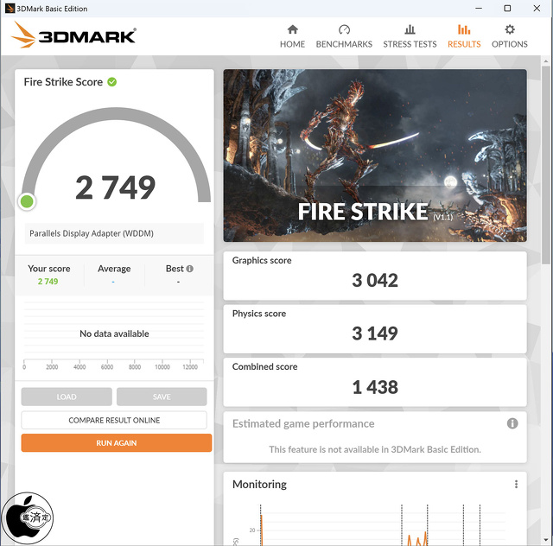Click the Average column heading
Image resolution: width=553 pixels, height=546 pixels.
(x=114, y=269)
